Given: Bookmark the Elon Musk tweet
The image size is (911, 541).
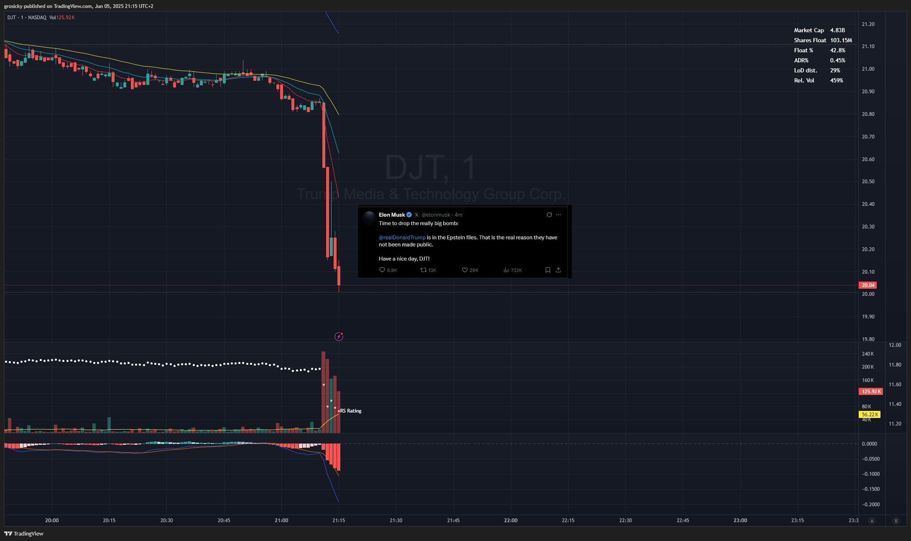Looking at the screenshot, I should pyautogui.click(x=548, y=270).
